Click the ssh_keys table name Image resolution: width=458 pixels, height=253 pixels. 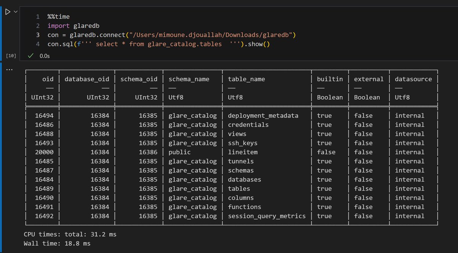(243, 143)
